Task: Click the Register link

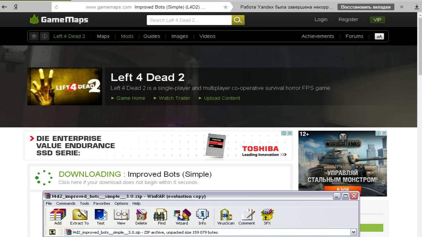Action: tap(348, 19)
